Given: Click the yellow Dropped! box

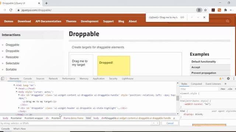Looking at the screenshot, I should coord(114,66).
